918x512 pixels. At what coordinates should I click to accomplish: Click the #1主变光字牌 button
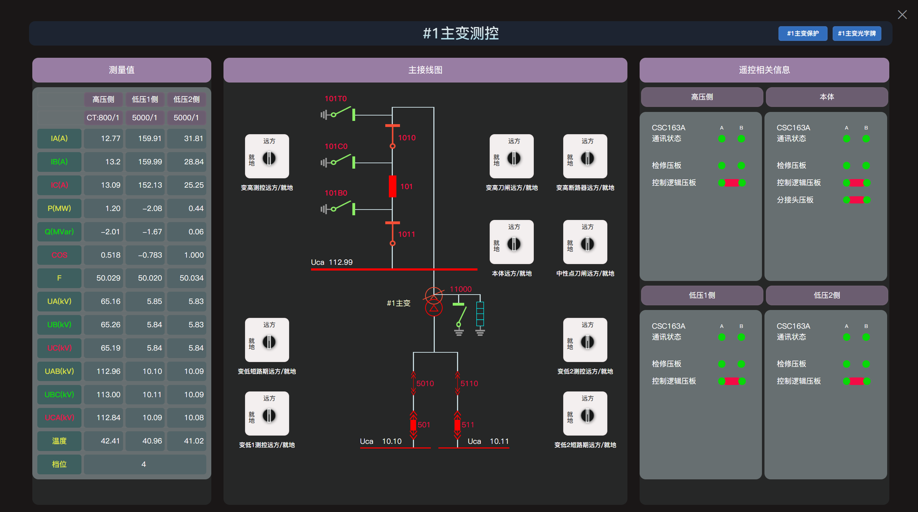click(857, 33)
